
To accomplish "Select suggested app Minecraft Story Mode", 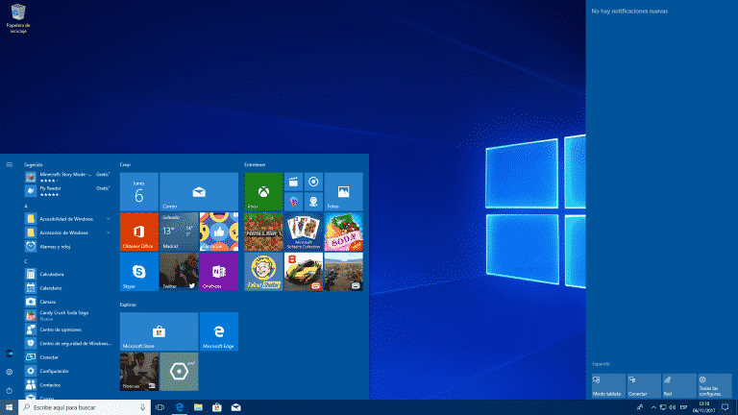I will (x=68, y=177).
